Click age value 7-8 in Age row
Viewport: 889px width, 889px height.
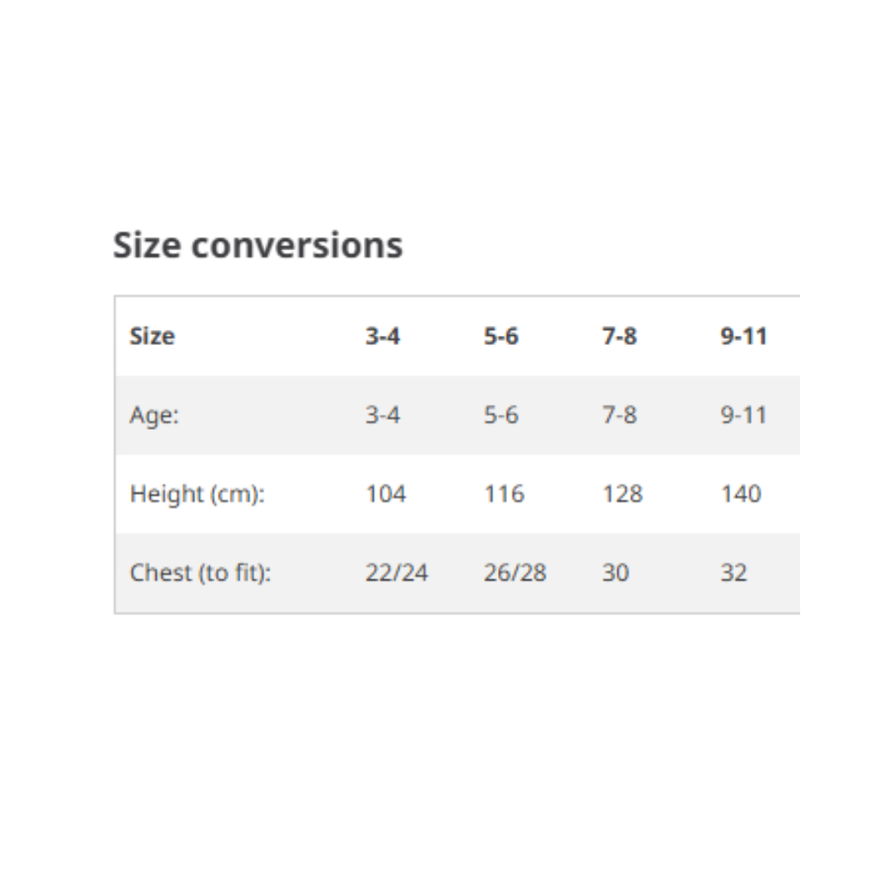[x=619, y=415]
